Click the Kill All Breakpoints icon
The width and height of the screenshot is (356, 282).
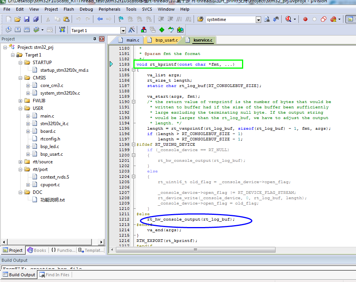click(332, 19)
